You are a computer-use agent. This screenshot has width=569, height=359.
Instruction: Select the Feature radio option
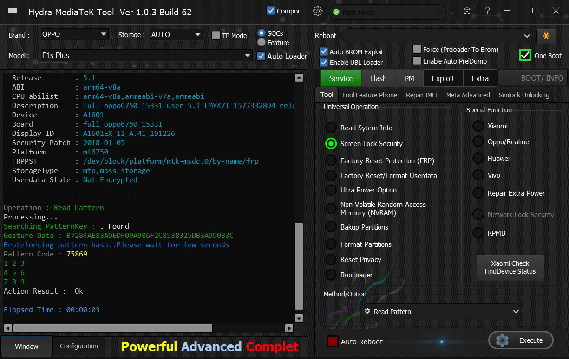tap(262, 42)
